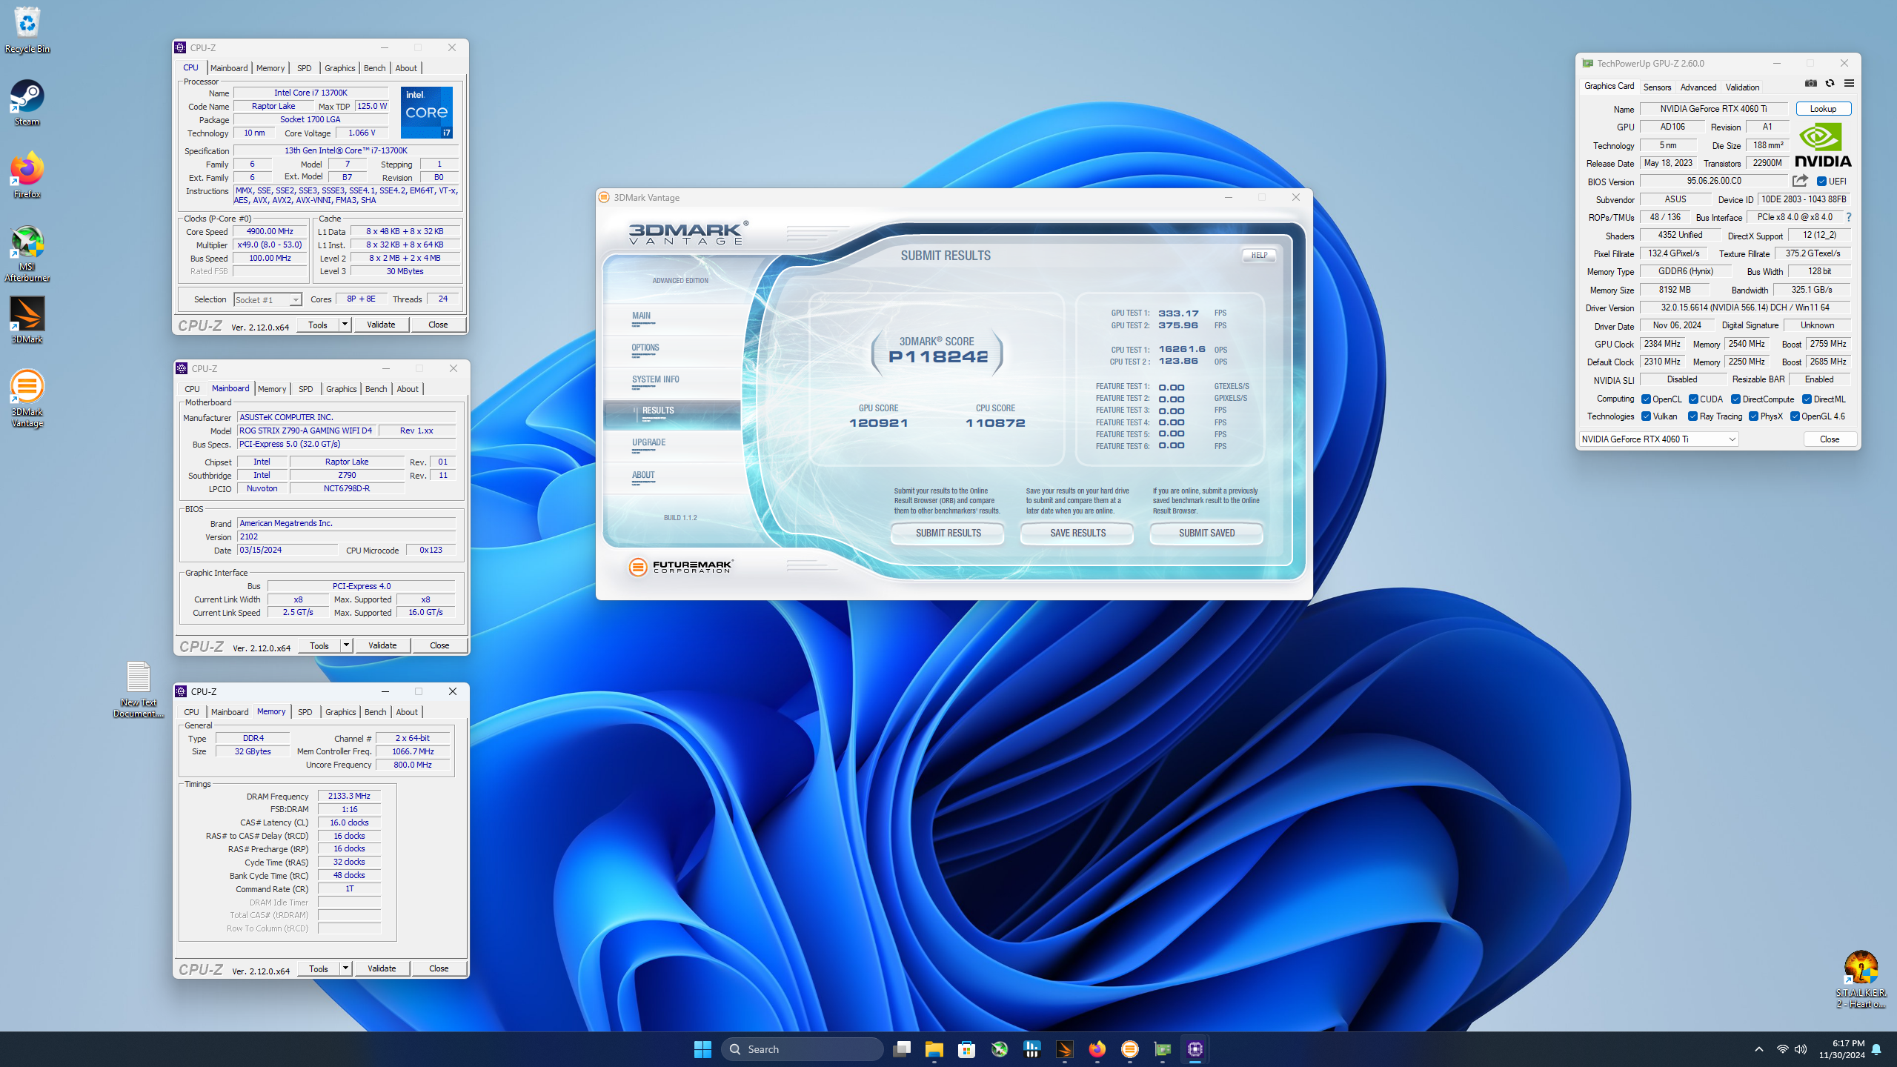Toggle the Ray Tracing checkbox in GPU-Z
The height and width of the screenshot is (1067, 1897).
point(1692,416)
